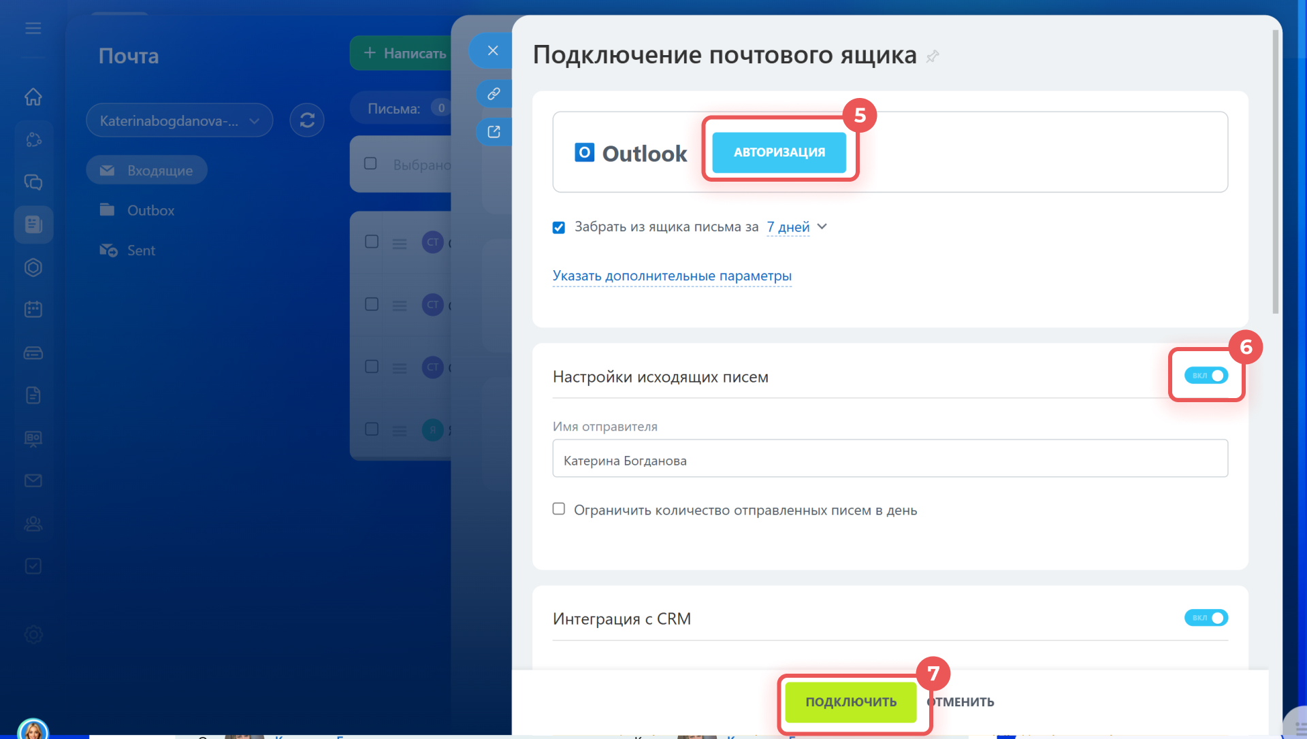Toggle outgoing mail settings switch
This screenshot has width=1307, height=739.
pyautogui.click(x=1206, y=376)
